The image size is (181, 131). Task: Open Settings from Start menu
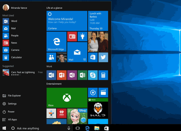point(10,104)
